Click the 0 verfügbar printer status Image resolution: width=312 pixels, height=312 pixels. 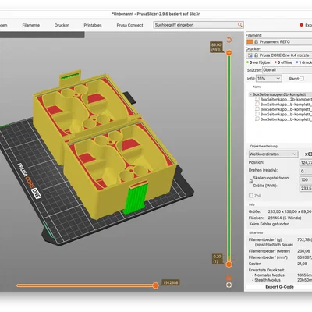point(258,62)
